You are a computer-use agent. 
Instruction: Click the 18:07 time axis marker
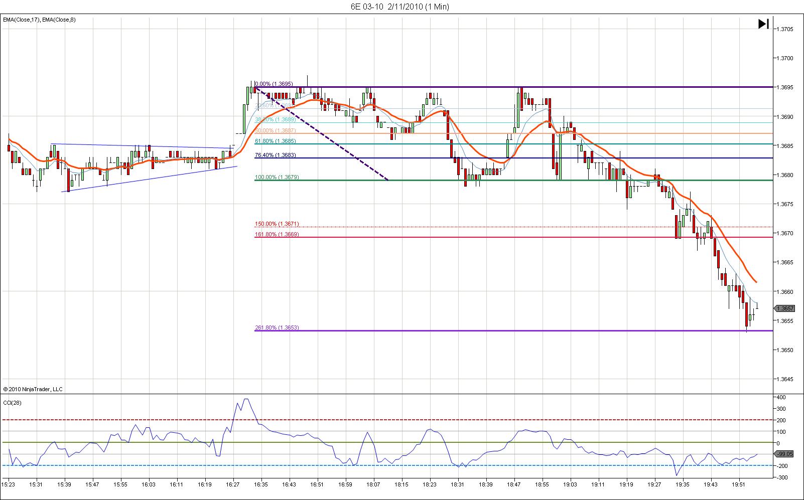pos(372,484)
